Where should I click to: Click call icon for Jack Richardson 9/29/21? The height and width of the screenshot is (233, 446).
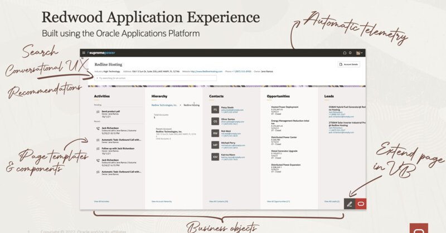98,128
